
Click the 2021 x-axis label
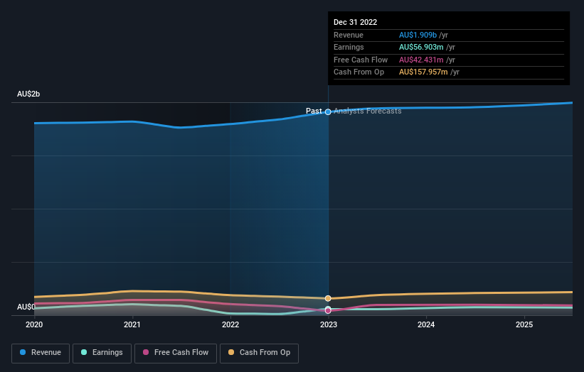[x=132, y=324]
